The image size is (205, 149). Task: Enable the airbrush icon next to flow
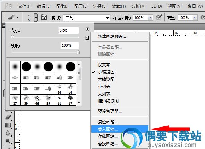[x=203, y=17]
